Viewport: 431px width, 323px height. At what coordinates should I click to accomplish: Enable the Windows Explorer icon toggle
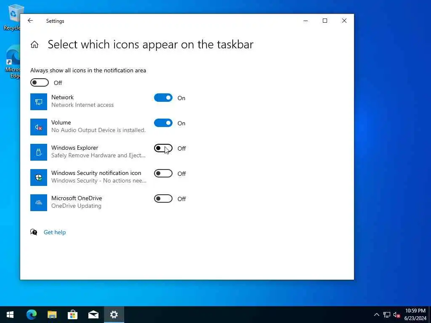pos(163,148)
